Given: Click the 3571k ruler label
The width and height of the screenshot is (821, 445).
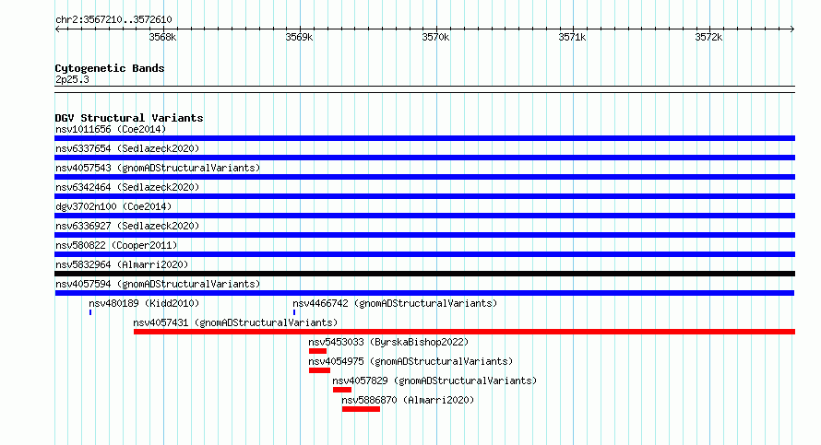Looking at the screenshot, I should 572,37.
